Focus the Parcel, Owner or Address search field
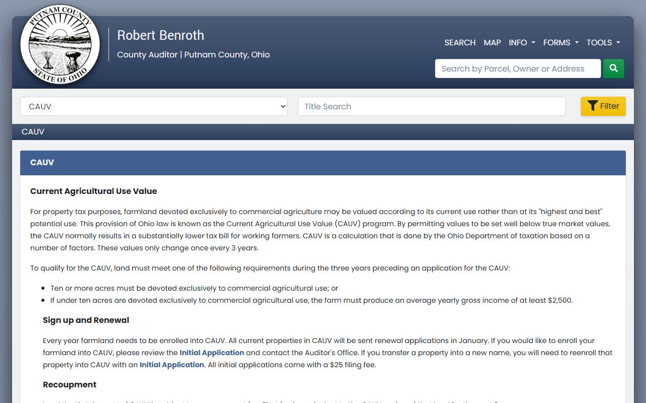The image size is (646, 403). (x=518, y=69)
